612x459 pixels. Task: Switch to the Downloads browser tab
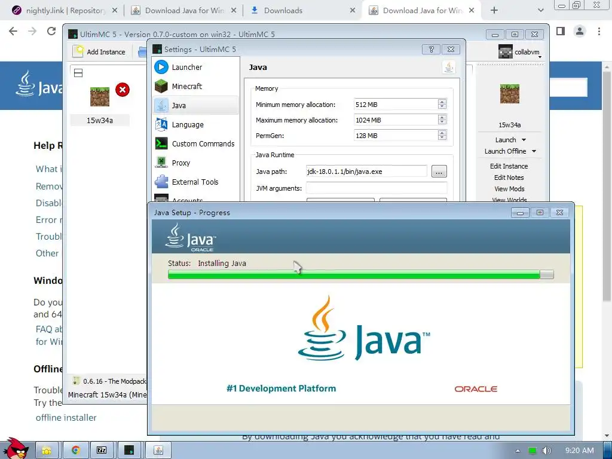(283, 11)
